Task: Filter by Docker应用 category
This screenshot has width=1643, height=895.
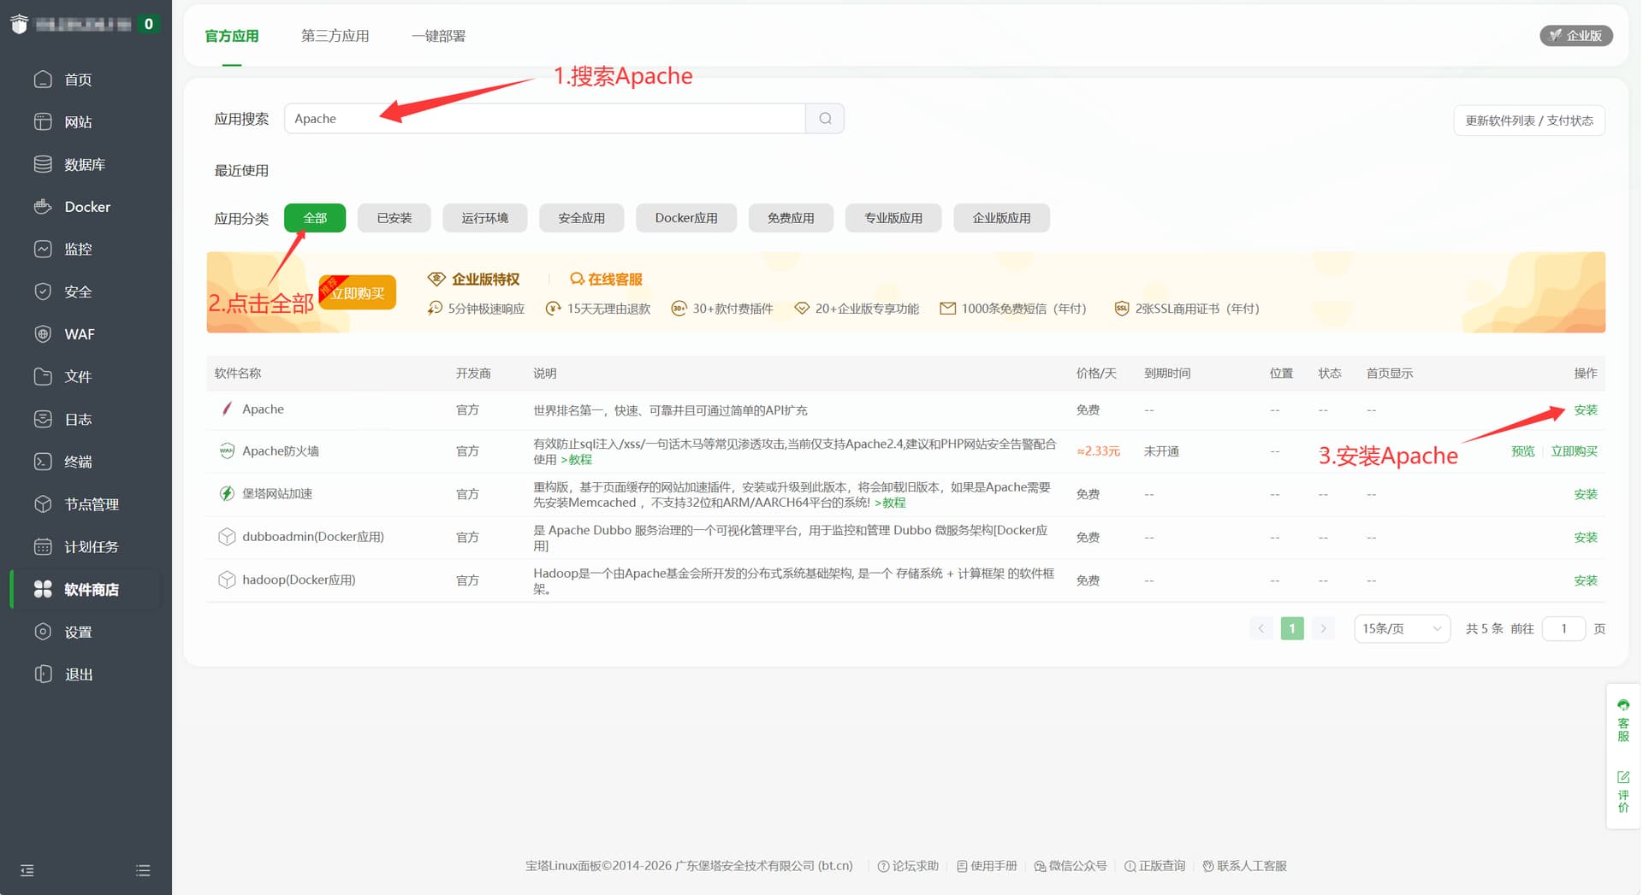Action: pos(686,218)
